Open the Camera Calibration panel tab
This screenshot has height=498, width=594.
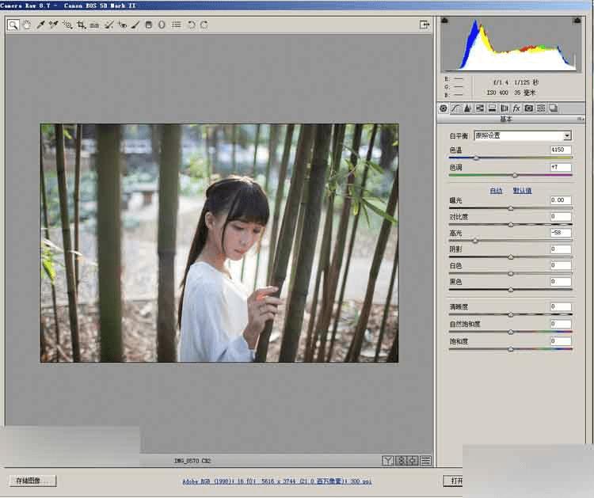click(x=528, y=108)
